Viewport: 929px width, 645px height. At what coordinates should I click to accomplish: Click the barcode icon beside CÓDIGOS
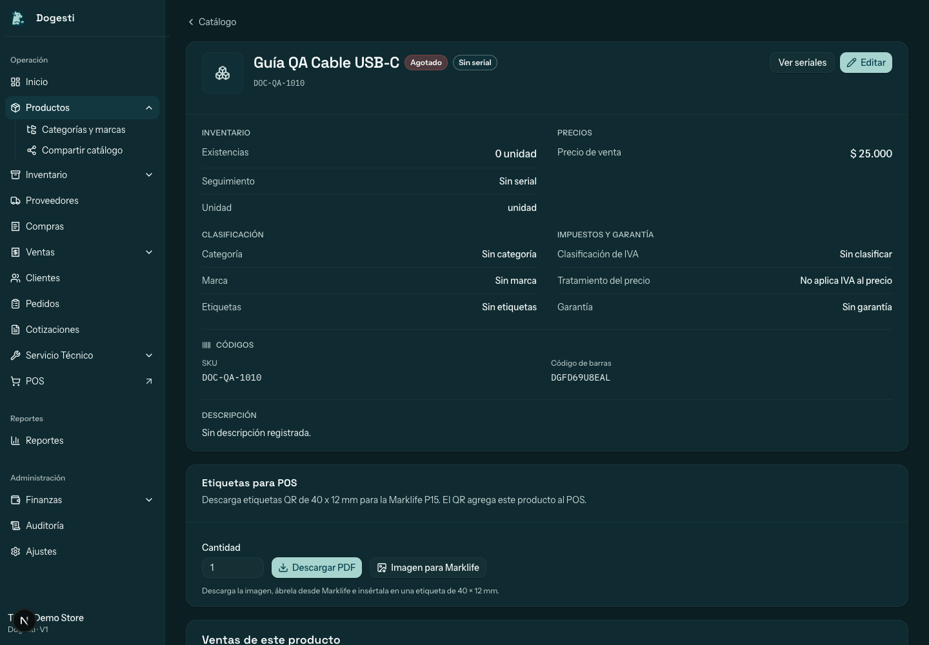click(x=206, y=345)
